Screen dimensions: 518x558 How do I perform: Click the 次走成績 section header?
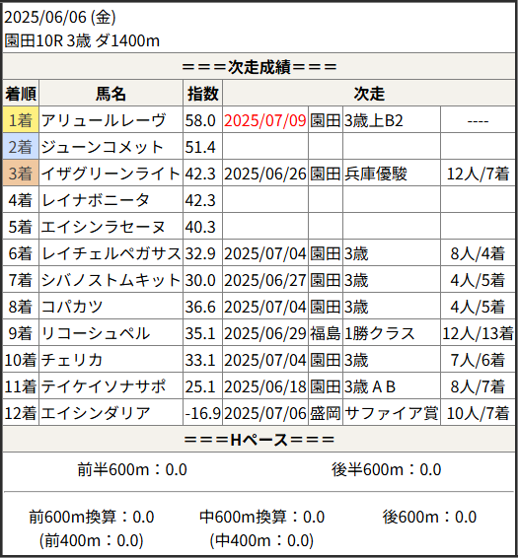coord(259,67)
